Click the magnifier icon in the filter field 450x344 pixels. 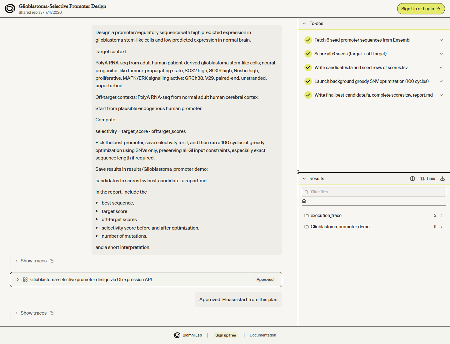point(306,192)
